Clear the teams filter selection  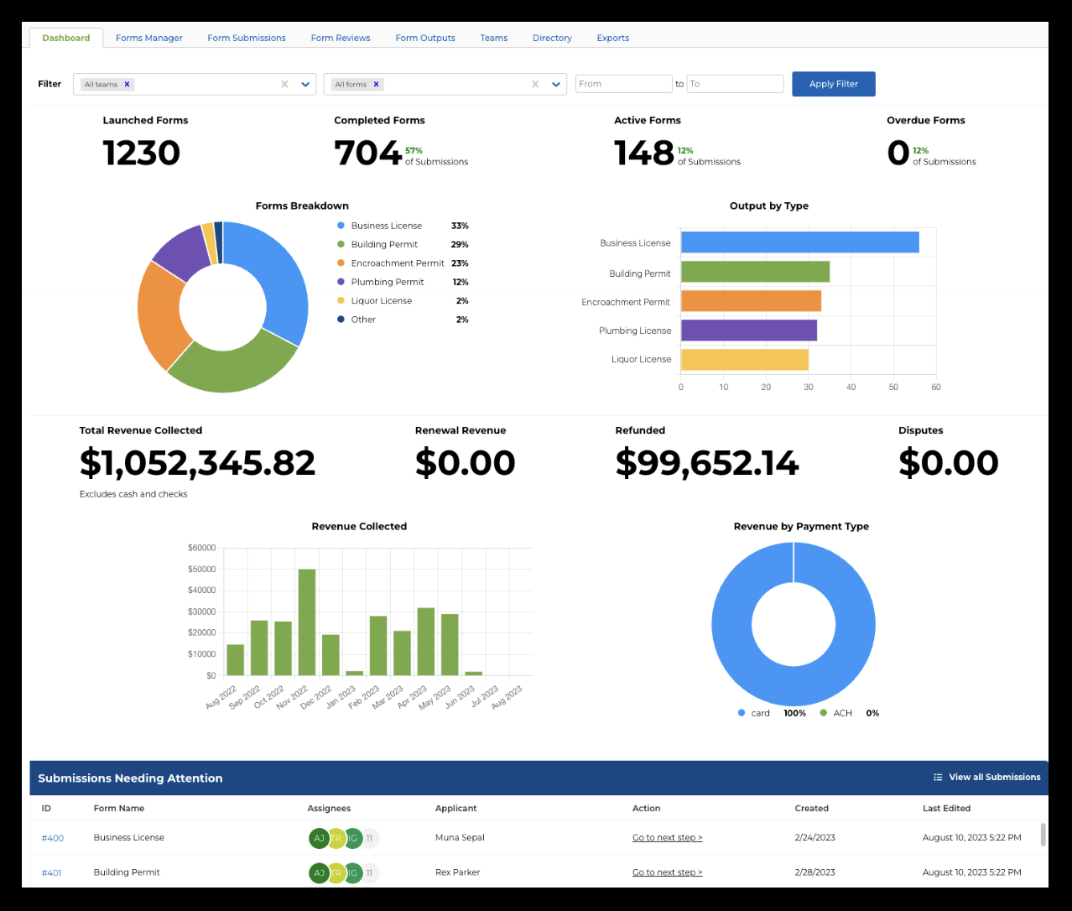pyautogui.click(x=284, y=84)
